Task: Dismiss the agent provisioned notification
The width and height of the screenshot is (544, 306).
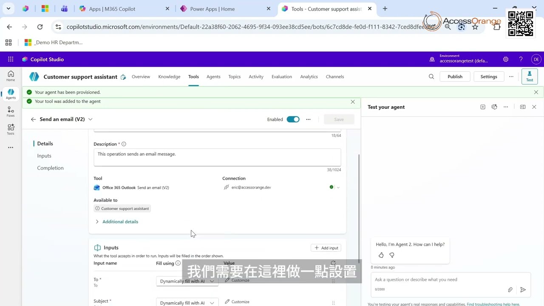Action: [x=536, y=92]
